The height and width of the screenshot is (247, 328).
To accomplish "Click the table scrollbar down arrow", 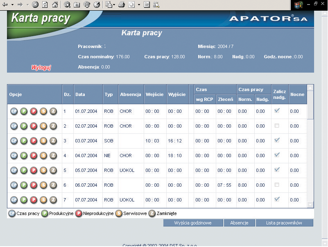I will (x=310, y=205).
